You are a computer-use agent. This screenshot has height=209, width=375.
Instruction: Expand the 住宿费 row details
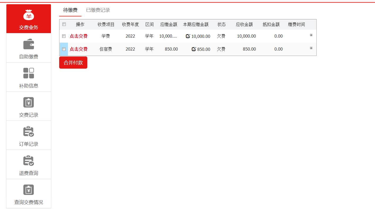point(311,48)
